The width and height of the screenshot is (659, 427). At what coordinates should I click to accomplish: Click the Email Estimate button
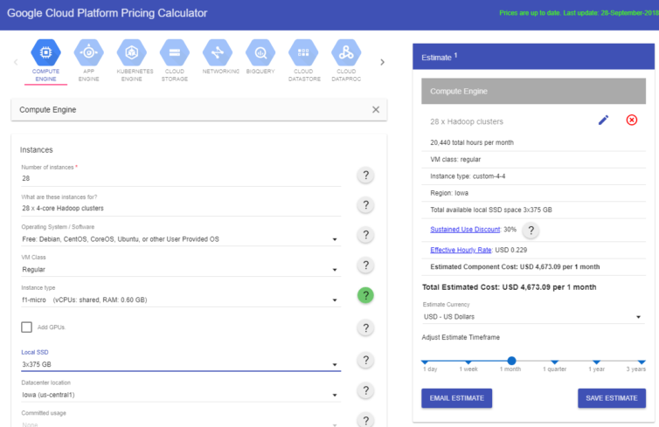[456, 398]
